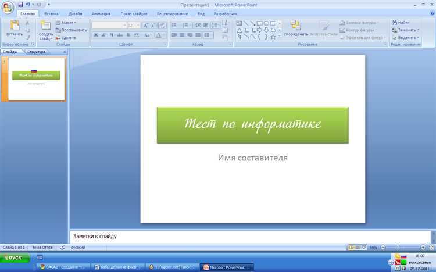
Task: Click the columns icon in Абзац group
Action: point(207,35)
